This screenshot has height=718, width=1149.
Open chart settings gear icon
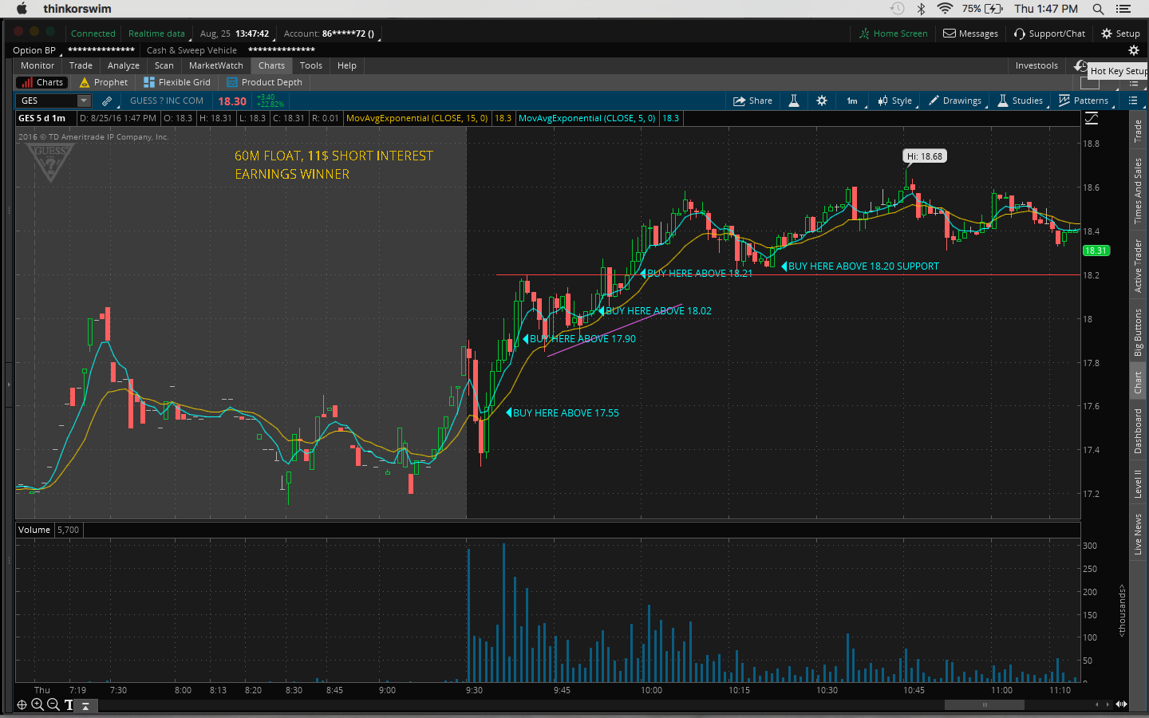coord(822,101)
